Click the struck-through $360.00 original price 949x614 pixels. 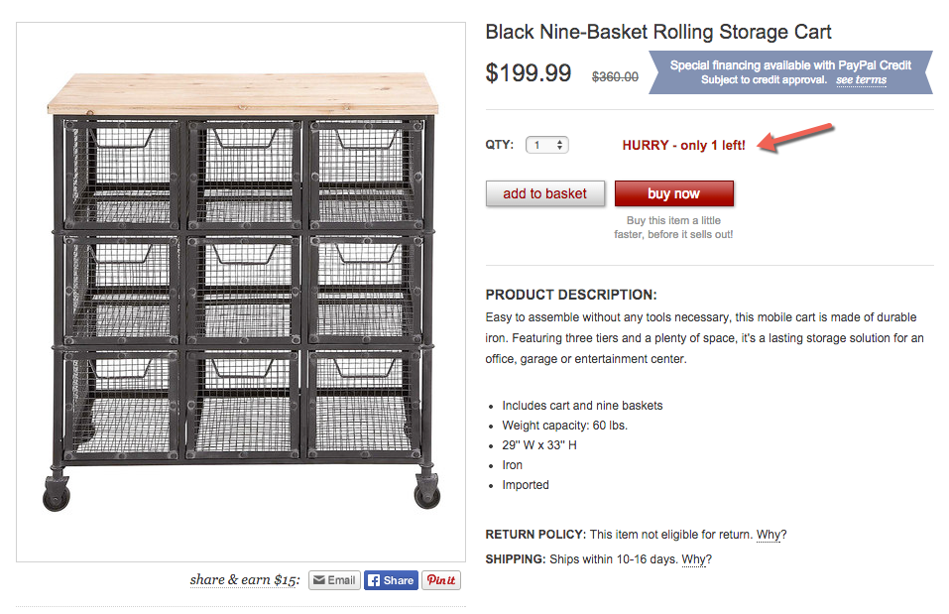coord(615,77)
